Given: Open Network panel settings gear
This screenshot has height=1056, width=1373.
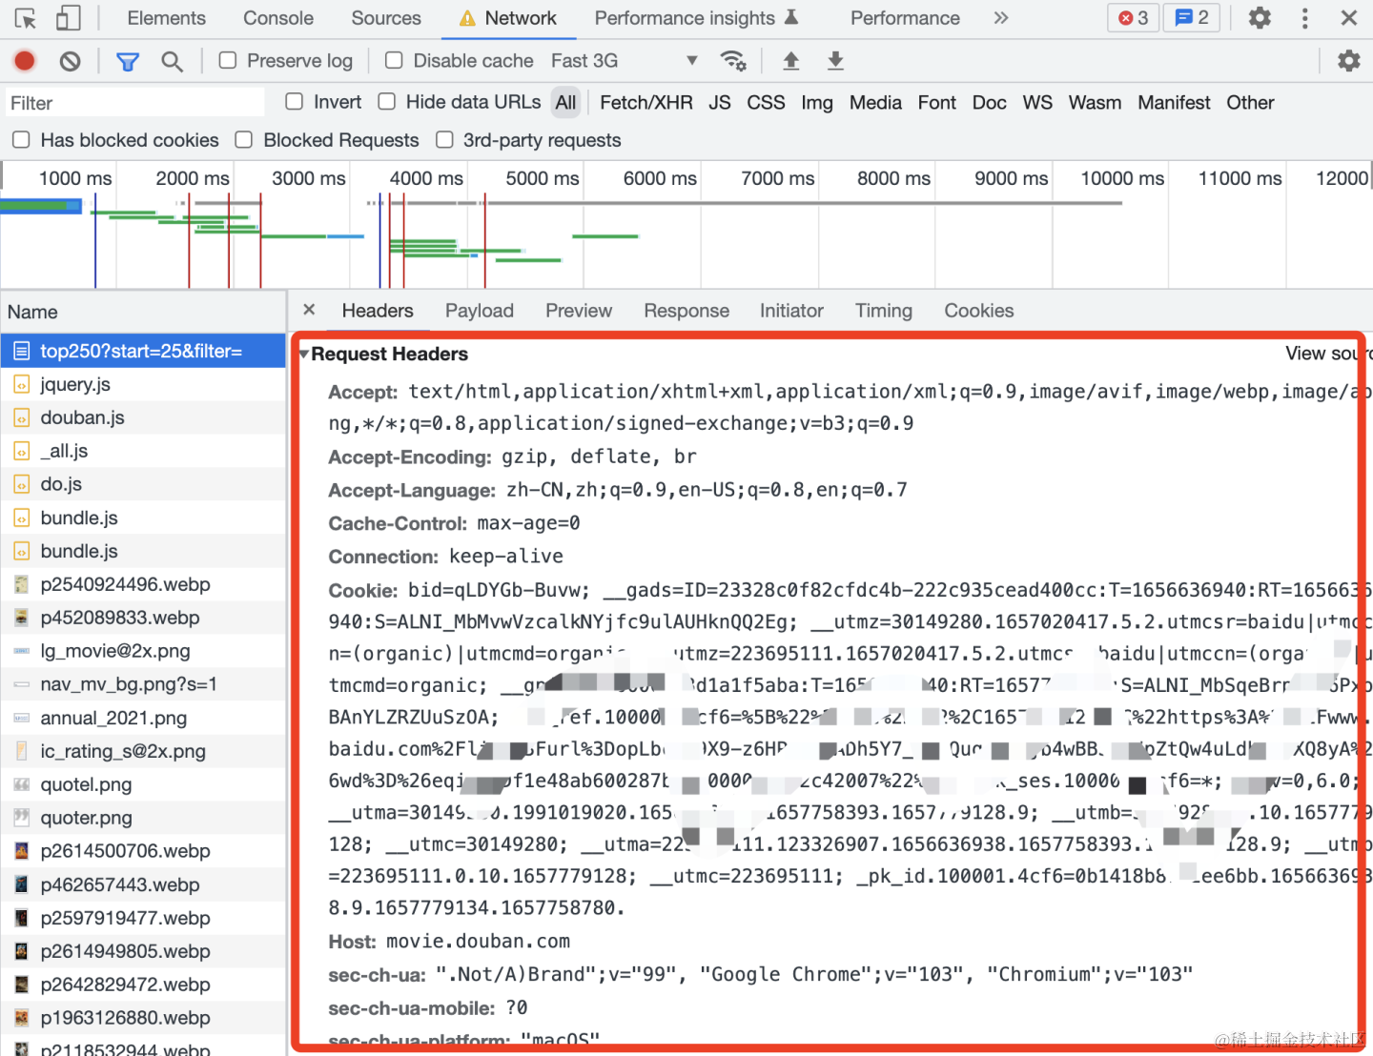Looking at the screenshot, I should coord(1348,61).
